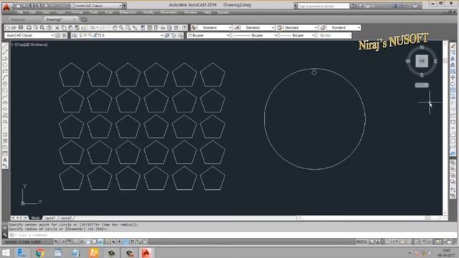Click the Undo arrow icon
459x258 pixels.
[x=93, y=27]
